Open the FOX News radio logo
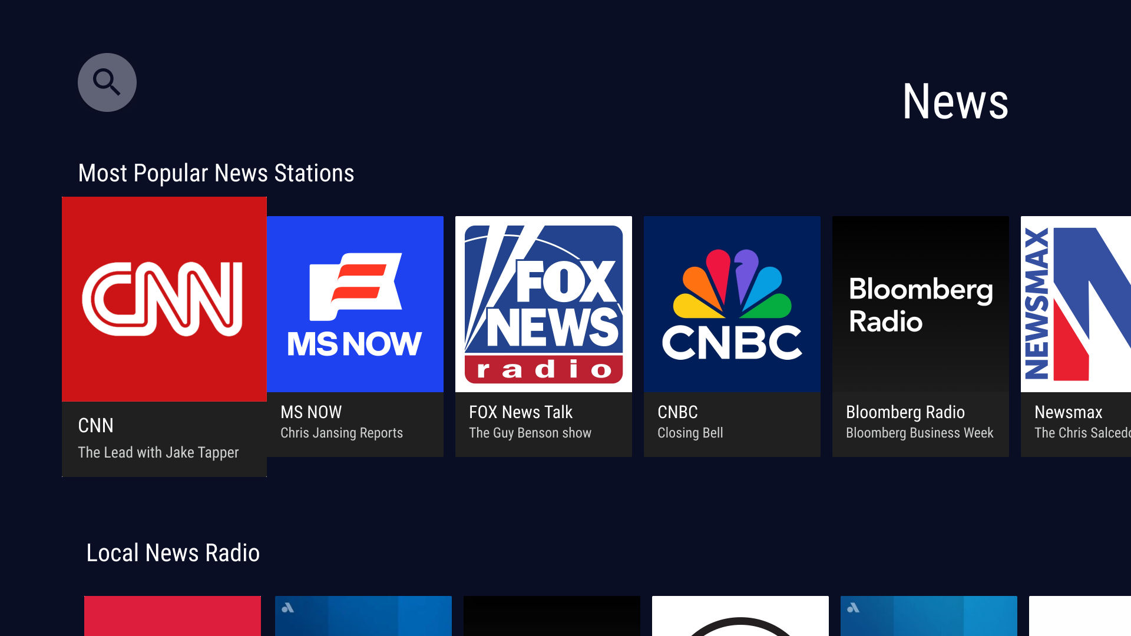 click(x=543, y=304)
